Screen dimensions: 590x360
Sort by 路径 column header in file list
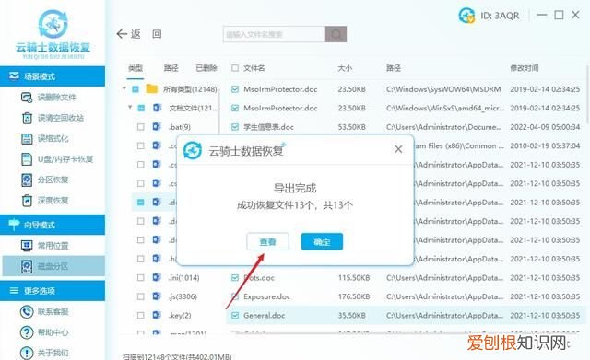click(394, 68)
